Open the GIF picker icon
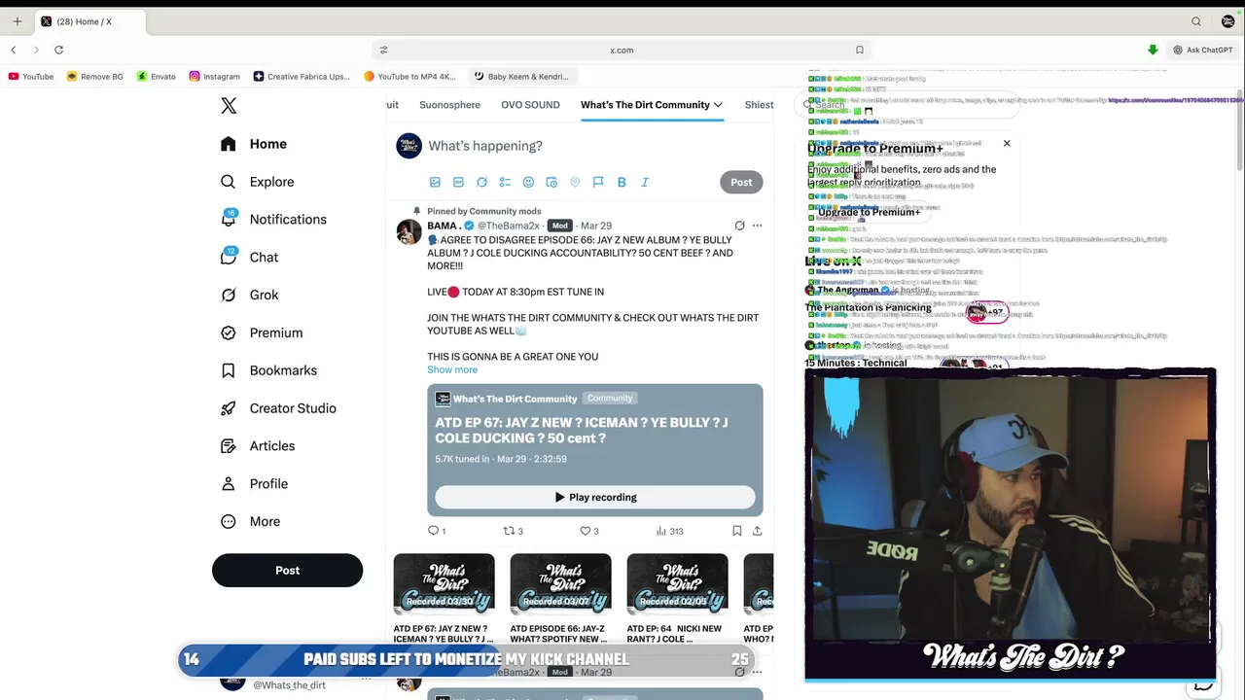 tap(458, 182)
